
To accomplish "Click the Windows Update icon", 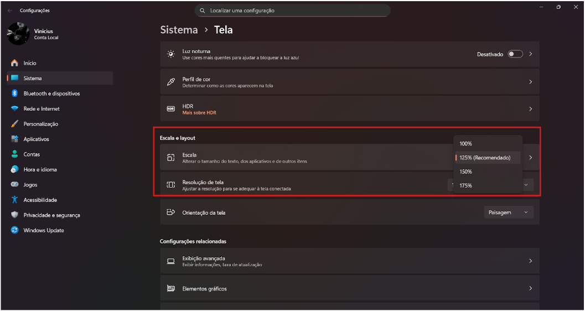I will click(15, 230).
